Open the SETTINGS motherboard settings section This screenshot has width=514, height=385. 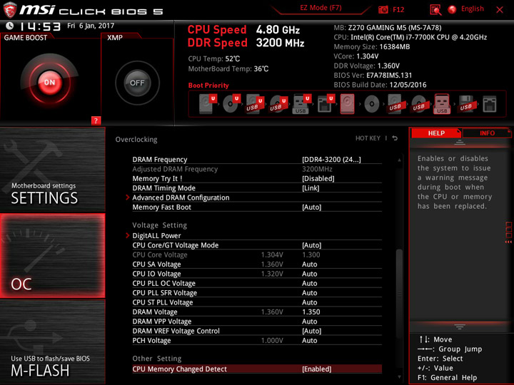point(52,170)
